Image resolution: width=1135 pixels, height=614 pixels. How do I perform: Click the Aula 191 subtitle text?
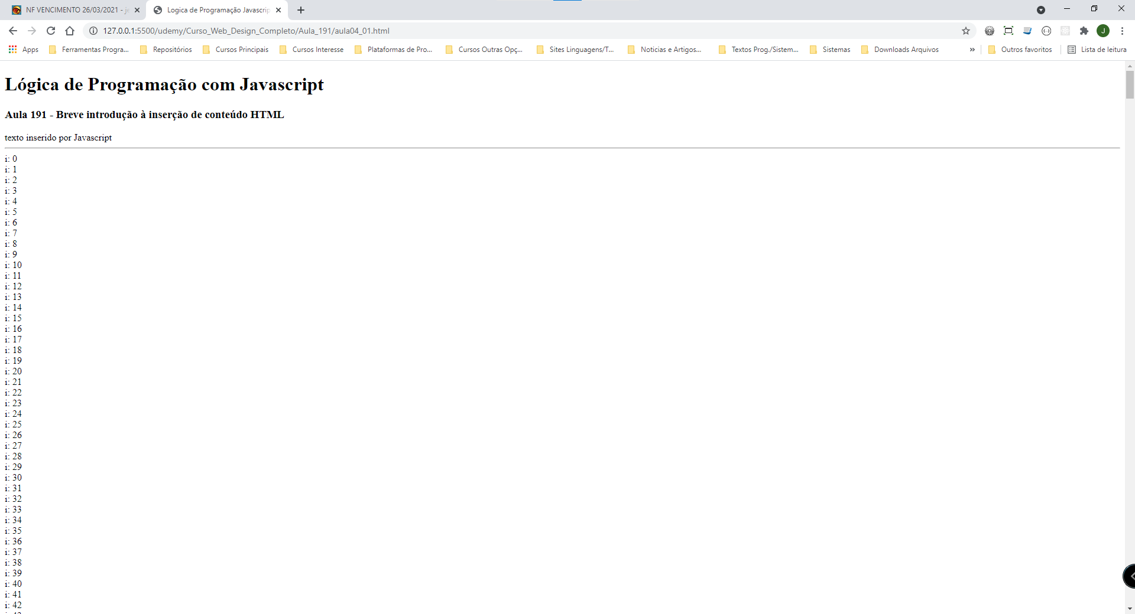click(144, 115)
